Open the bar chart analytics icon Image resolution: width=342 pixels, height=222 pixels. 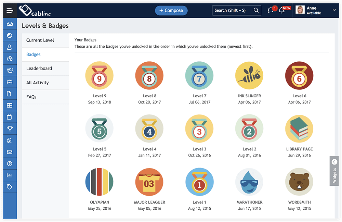coord(10,175)
